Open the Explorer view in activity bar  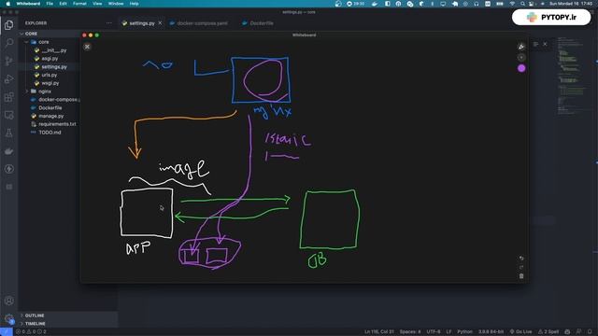pos(8,25)
